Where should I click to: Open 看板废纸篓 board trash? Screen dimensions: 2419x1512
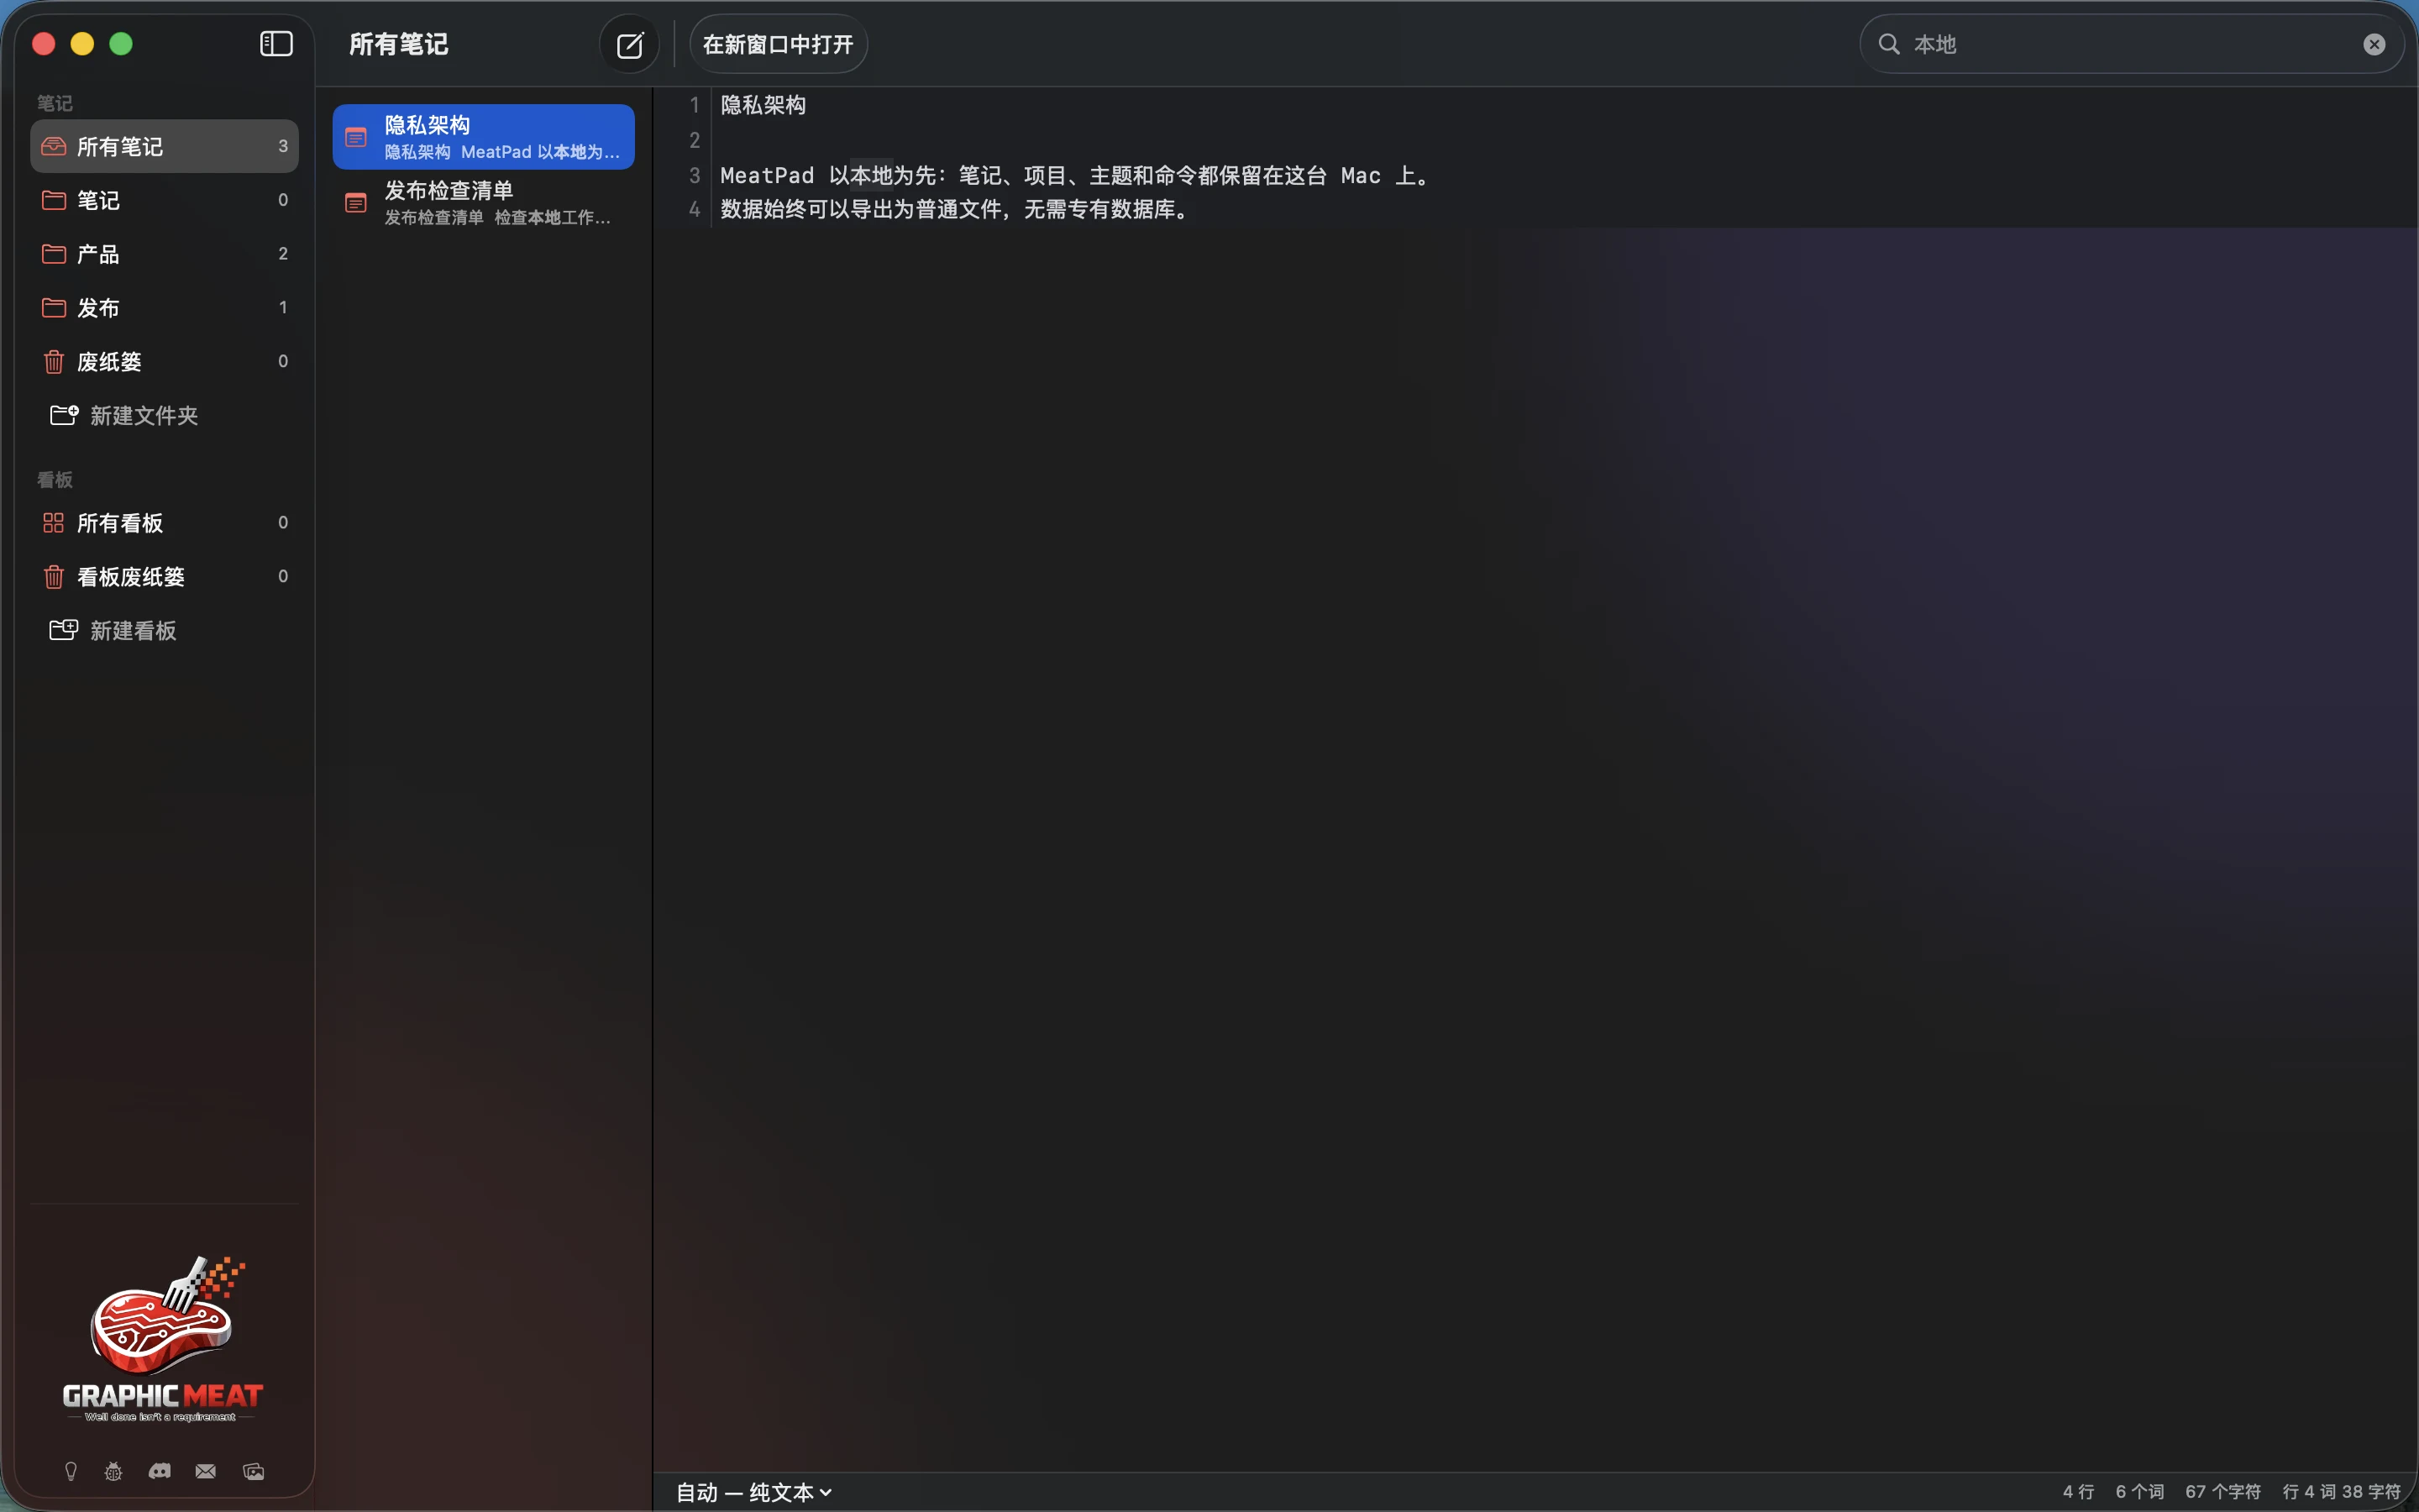point(165,577)
